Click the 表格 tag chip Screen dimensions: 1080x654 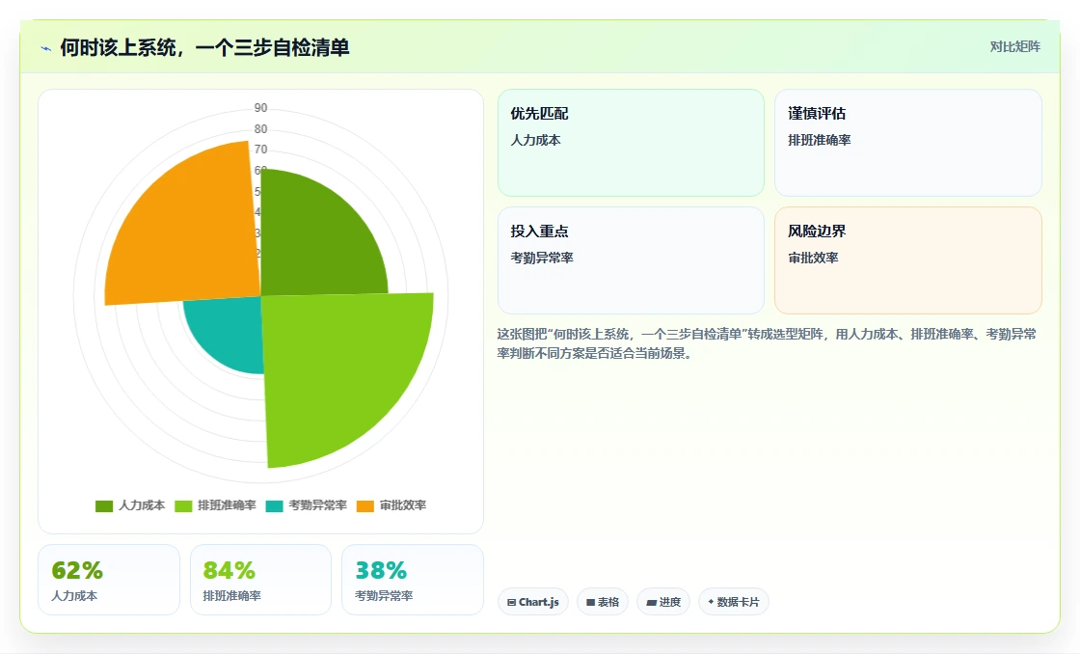click(603, 602)
